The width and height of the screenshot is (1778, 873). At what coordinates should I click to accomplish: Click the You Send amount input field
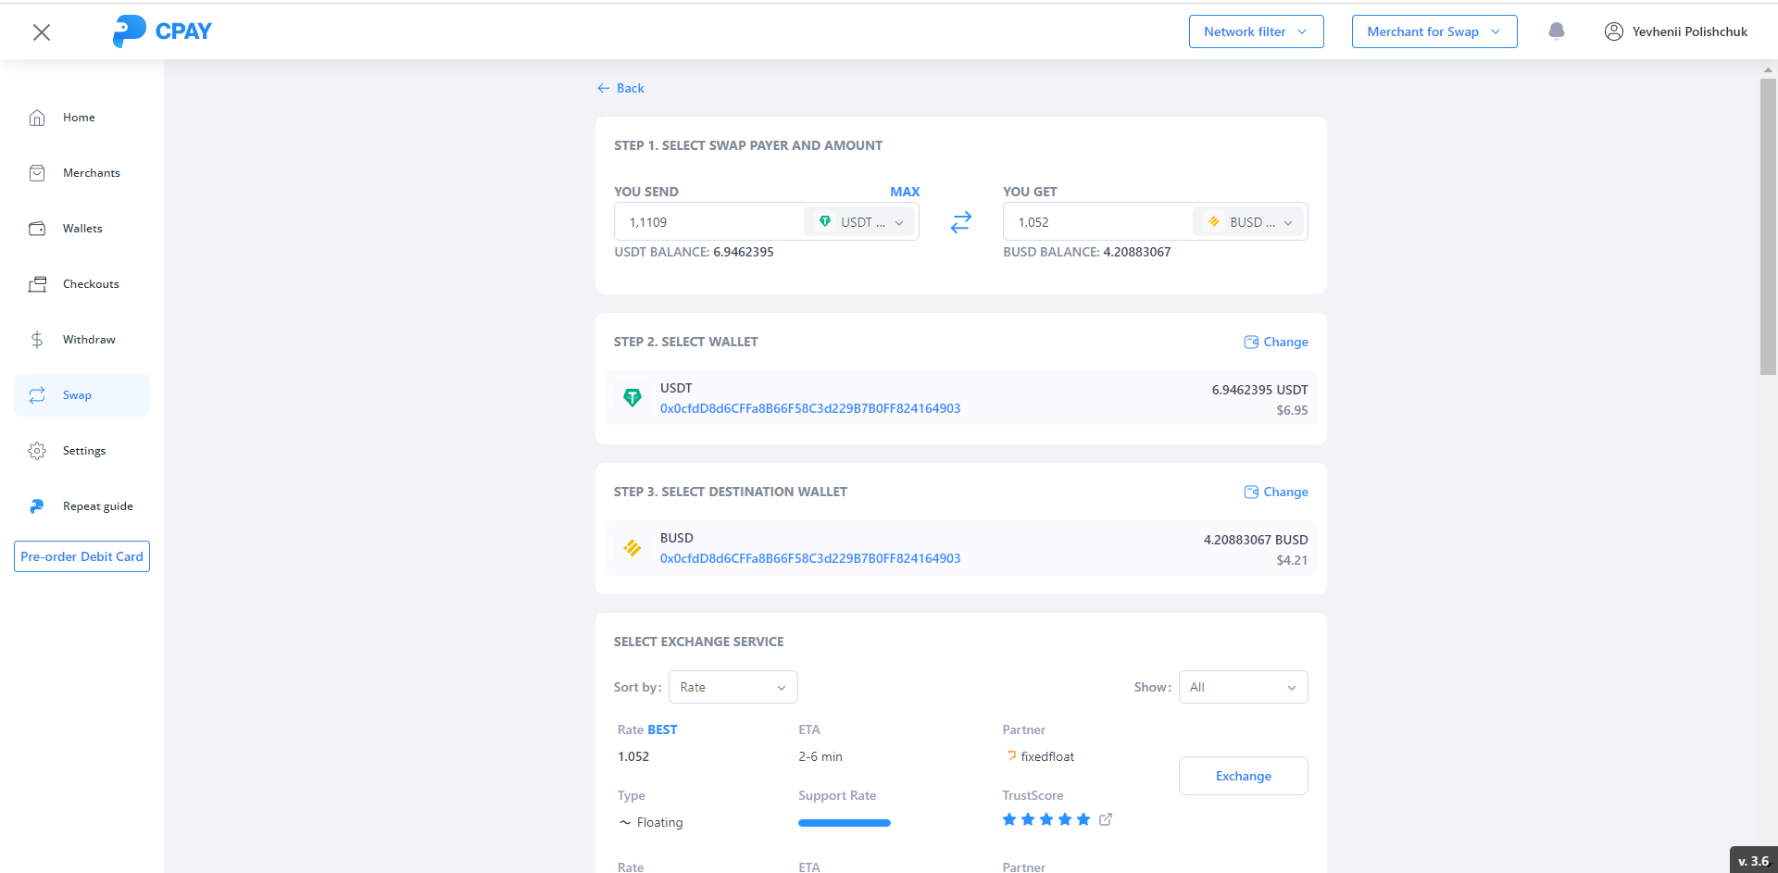coord(708,222)
